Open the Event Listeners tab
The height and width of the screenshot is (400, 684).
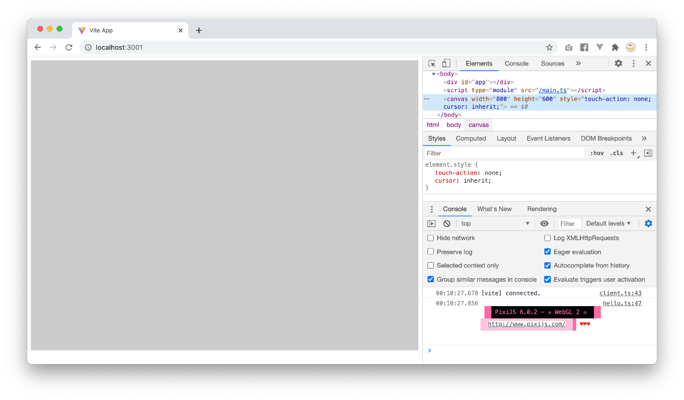[x=548, y=138]
